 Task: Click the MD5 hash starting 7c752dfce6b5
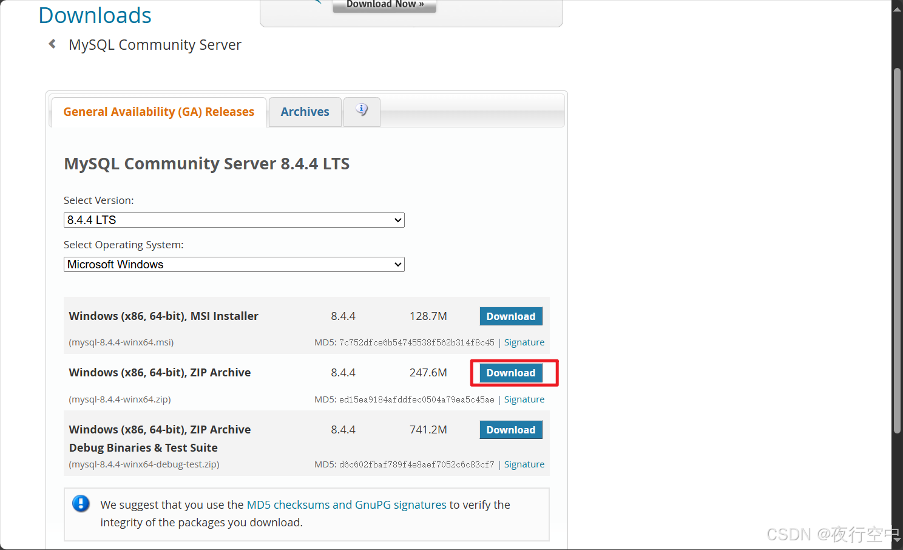(x=417, y=342)
